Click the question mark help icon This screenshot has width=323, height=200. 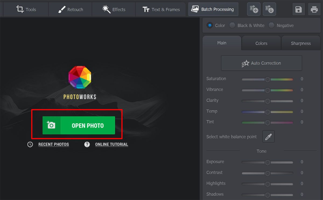(87, 144)
